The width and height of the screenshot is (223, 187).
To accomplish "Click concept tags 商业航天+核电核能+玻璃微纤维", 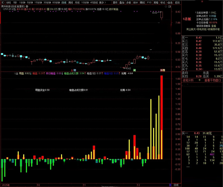I will (x=203, y=29).
